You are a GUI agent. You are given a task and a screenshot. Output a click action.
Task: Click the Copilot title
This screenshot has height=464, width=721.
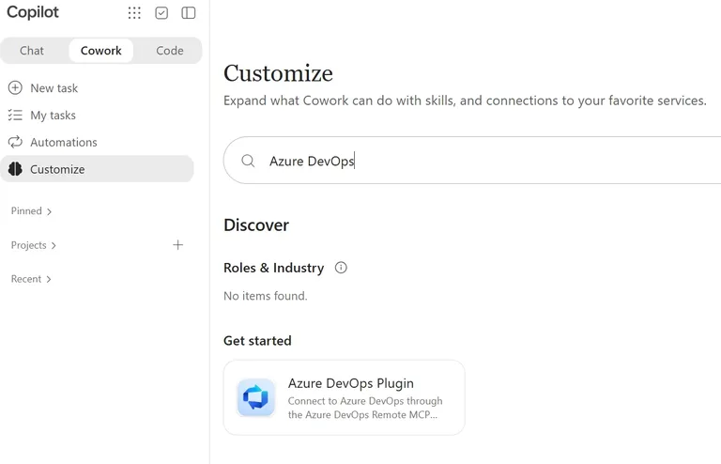(33, 12)
